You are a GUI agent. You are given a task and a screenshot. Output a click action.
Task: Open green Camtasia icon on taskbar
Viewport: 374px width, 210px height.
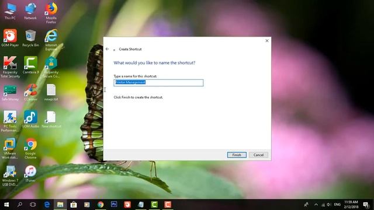154,205
